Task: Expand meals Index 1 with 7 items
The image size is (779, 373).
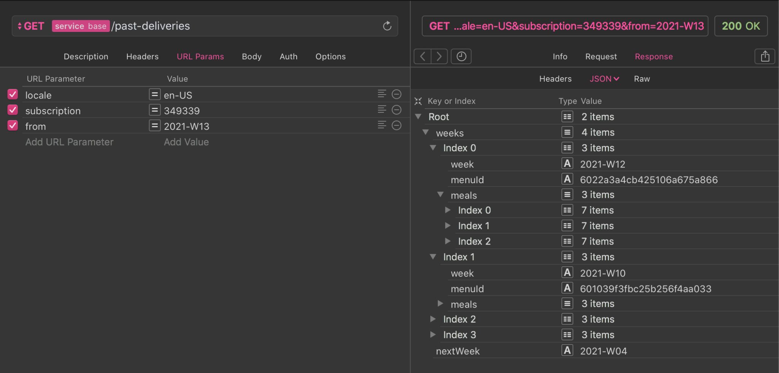Action: pos(448,226)
